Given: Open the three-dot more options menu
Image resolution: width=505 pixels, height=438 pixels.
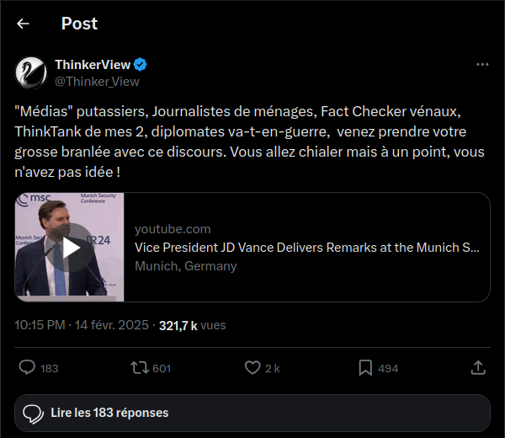Looking at the screenshot, I should click(482, 64).
